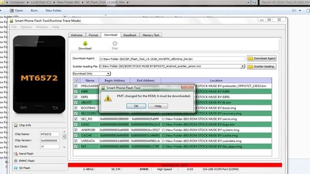Click the Flash Tool title bar icon

(12, 21)
